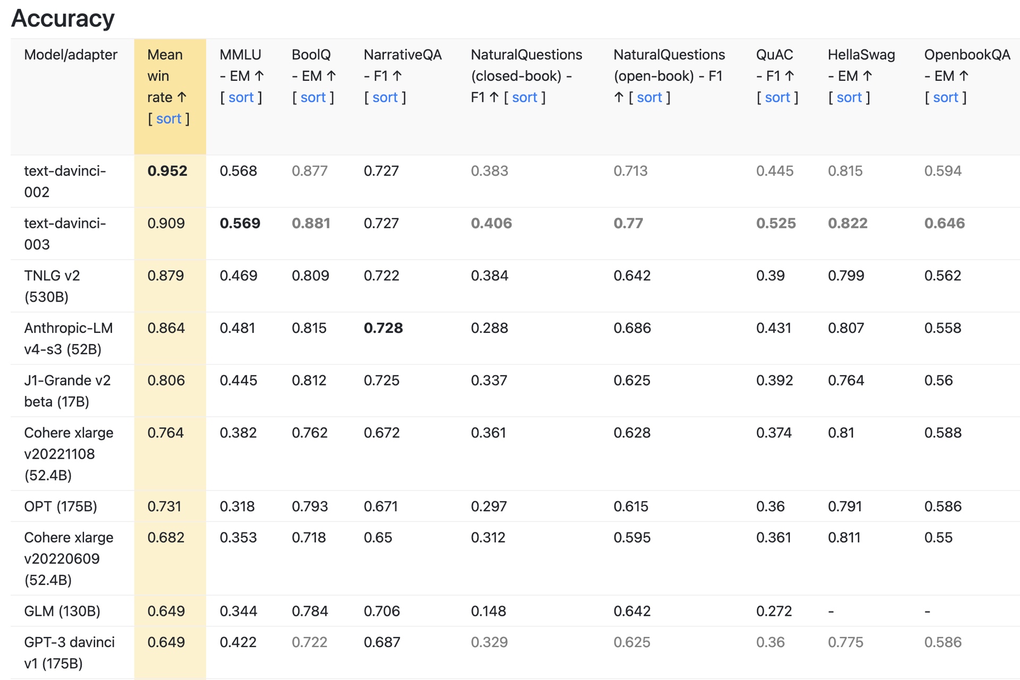Click text-davinci-002's 0.727 NarrativeQA score
Viewport: 1020px width, 680px height.
381,171
